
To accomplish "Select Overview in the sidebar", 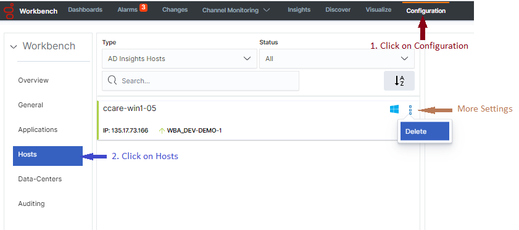I will [x=33, y=80].
